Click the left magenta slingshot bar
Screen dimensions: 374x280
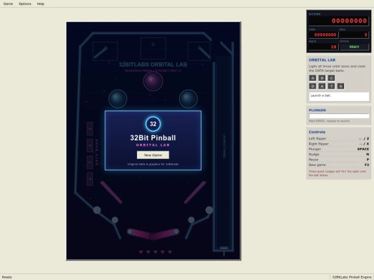pos(111,192)
